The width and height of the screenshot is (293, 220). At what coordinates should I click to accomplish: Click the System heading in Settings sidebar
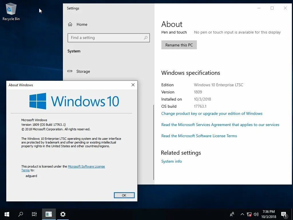74,51
